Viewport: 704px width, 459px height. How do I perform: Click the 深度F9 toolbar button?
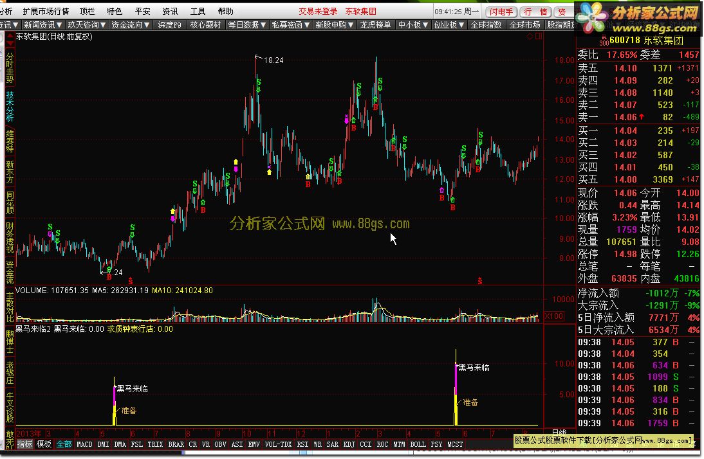click(170, 24)
